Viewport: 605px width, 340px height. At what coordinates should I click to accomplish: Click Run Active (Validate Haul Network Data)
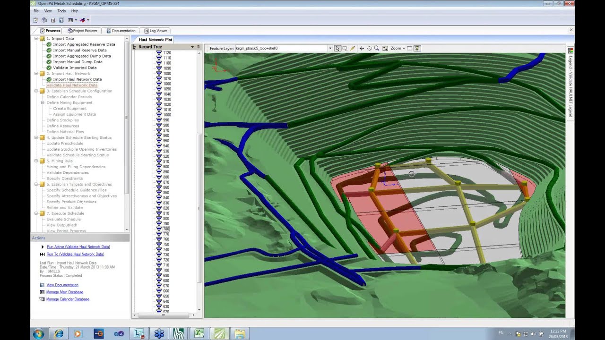tap(78, 246)
